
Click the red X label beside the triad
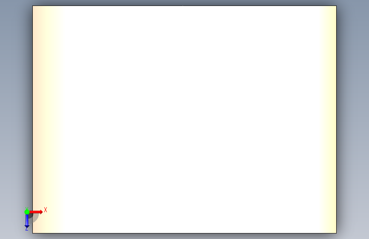click(46, 210)
